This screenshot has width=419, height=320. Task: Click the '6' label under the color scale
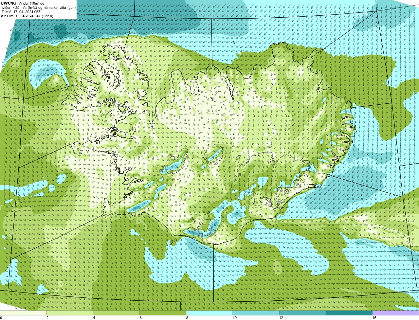pyautogui.click(x=140, y=318)
